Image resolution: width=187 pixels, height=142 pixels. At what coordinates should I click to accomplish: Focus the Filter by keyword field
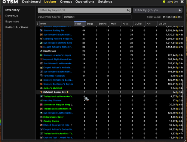click(85, 10)
